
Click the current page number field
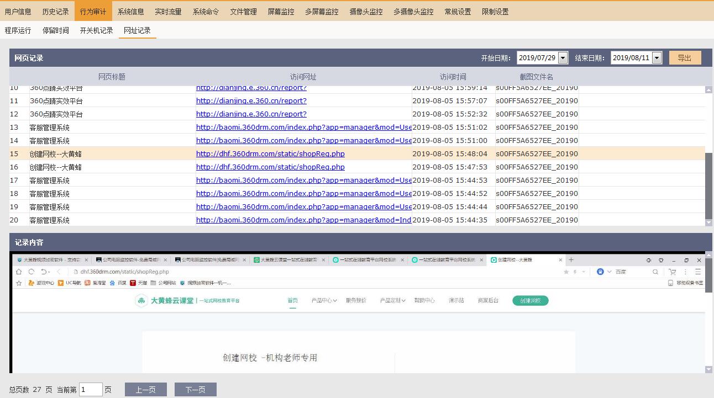pos(91,390)
